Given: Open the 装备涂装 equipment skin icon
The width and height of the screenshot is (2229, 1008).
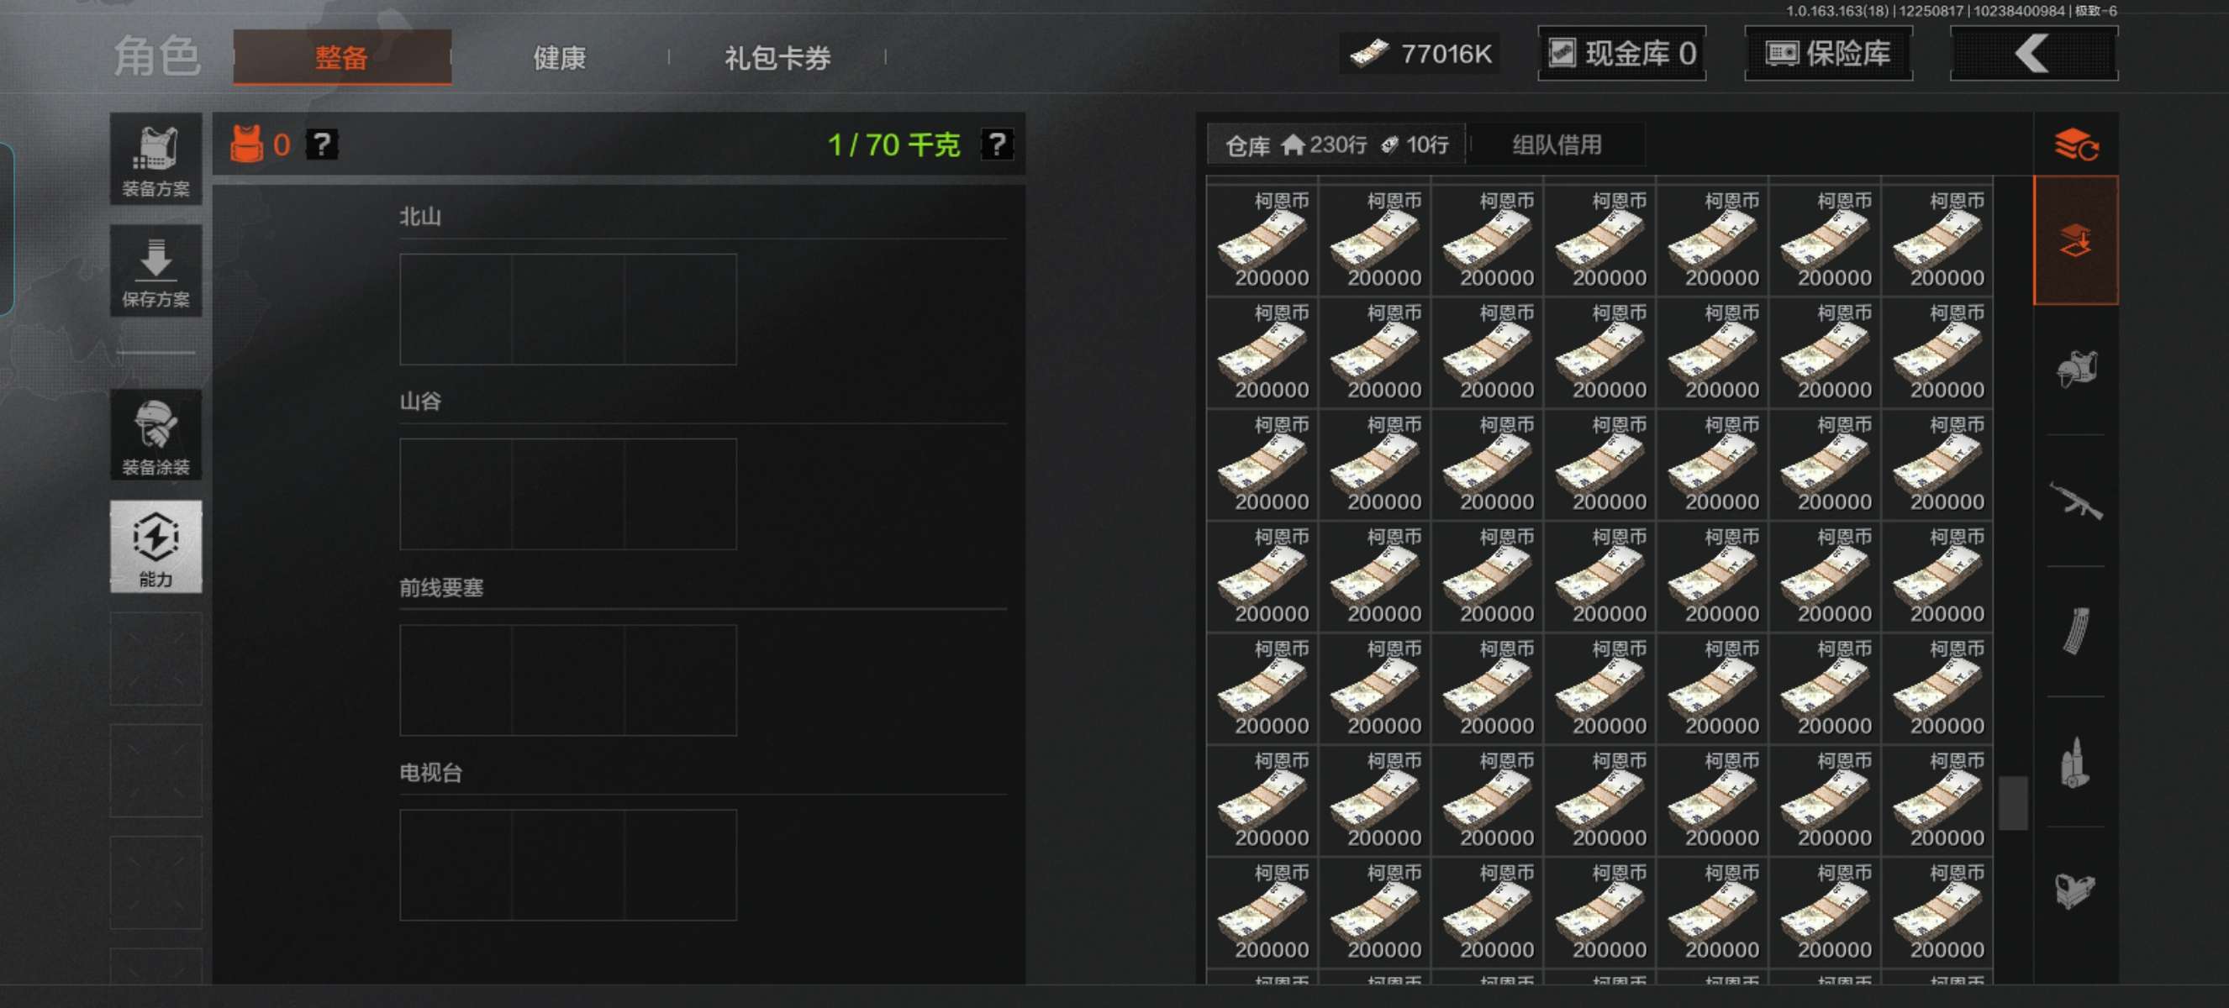Looking at the screenshot, I should pos(155,435).
